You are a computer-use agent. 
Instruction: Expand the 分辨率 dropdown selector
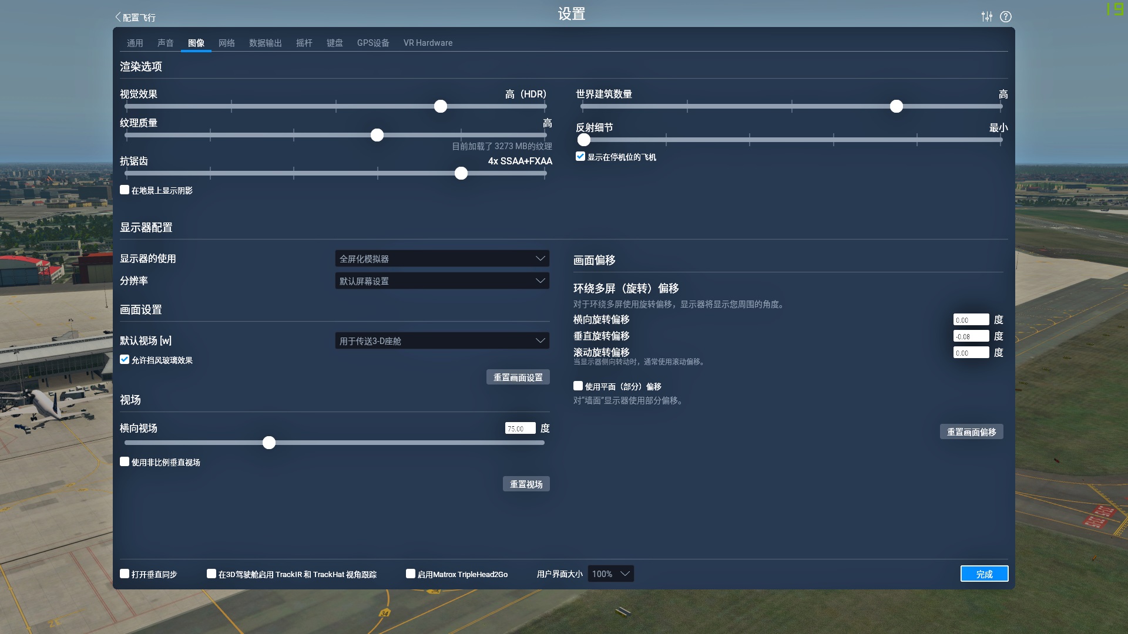442,280
